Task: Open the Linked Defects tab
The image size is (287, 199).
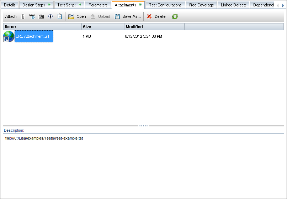Action: (234, 5)
